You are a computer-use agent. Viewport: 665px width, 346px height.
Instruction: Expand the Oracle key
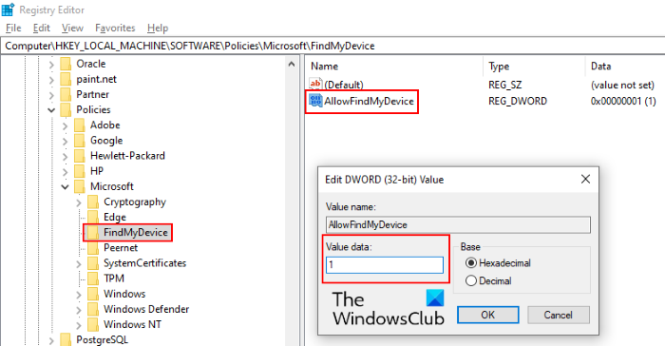point(51,64)
